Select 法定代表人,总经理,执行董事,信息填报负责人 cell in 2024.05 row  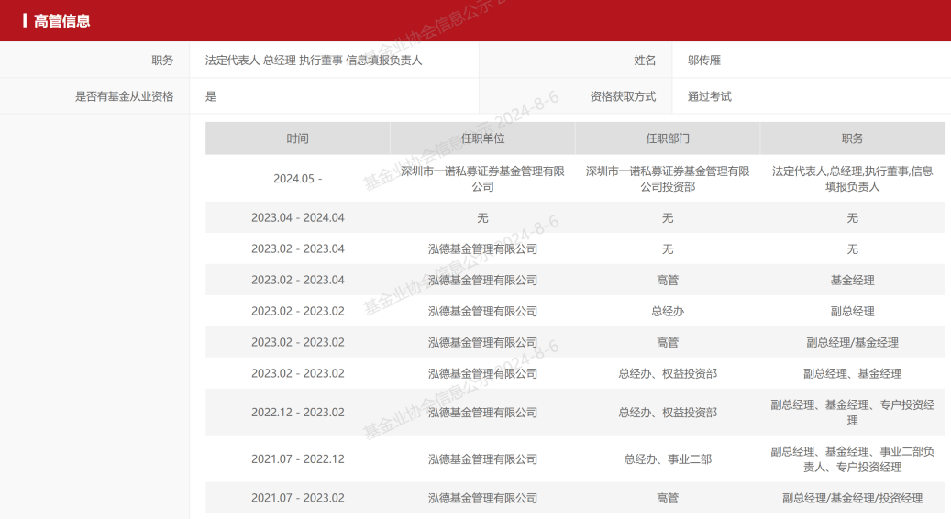(852, 179)
